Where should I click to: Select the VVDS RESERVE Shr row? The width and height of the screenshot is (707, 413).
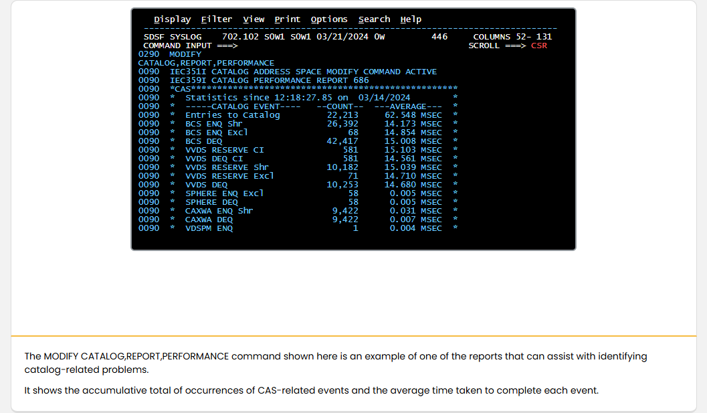298,167
